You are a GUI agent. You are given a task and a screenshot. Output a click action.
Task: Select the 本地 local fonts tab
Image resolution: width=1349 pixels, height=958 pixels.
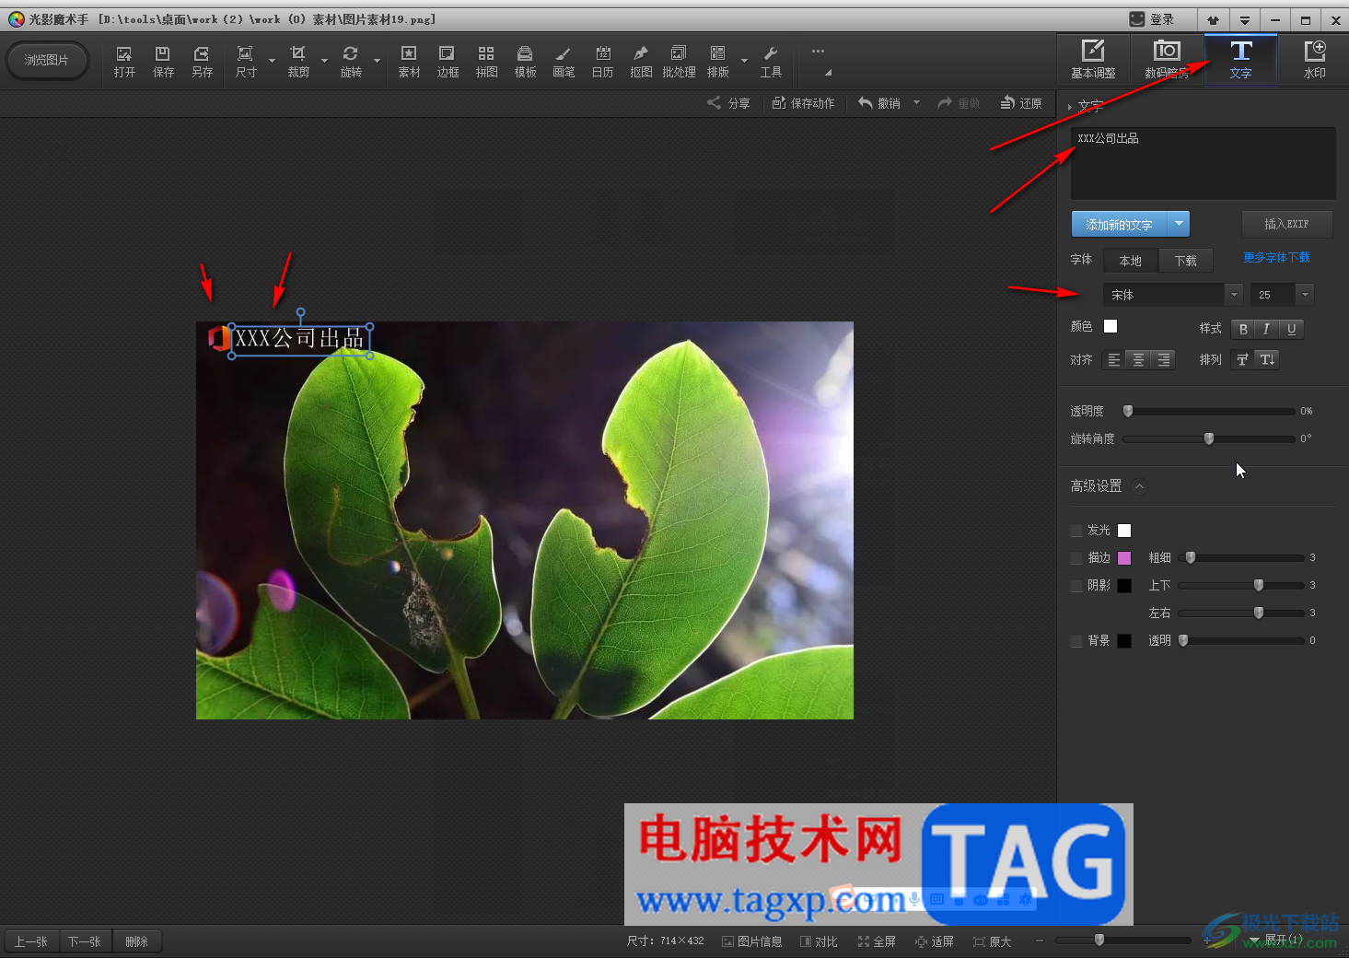(x=1131, y=261)
